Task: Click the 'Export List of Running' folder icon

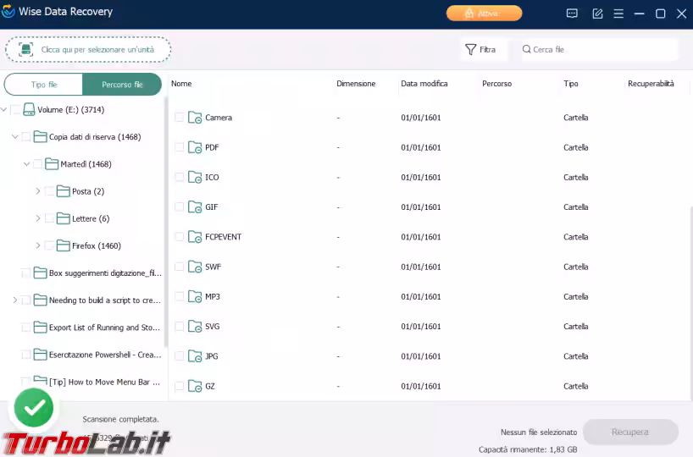Action: pos(40,328)
